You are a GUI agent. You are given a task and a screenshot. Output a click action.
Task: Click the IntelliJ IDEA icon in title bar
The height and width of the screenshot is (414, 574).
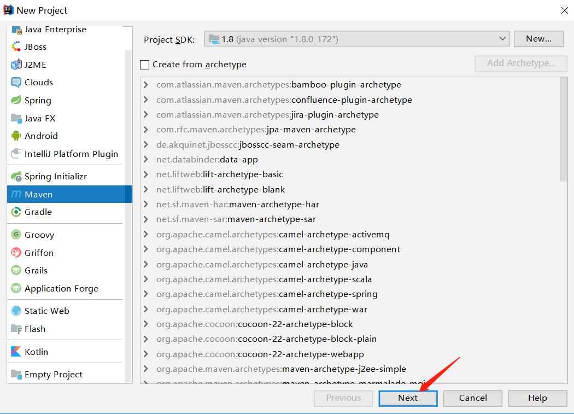8,10
